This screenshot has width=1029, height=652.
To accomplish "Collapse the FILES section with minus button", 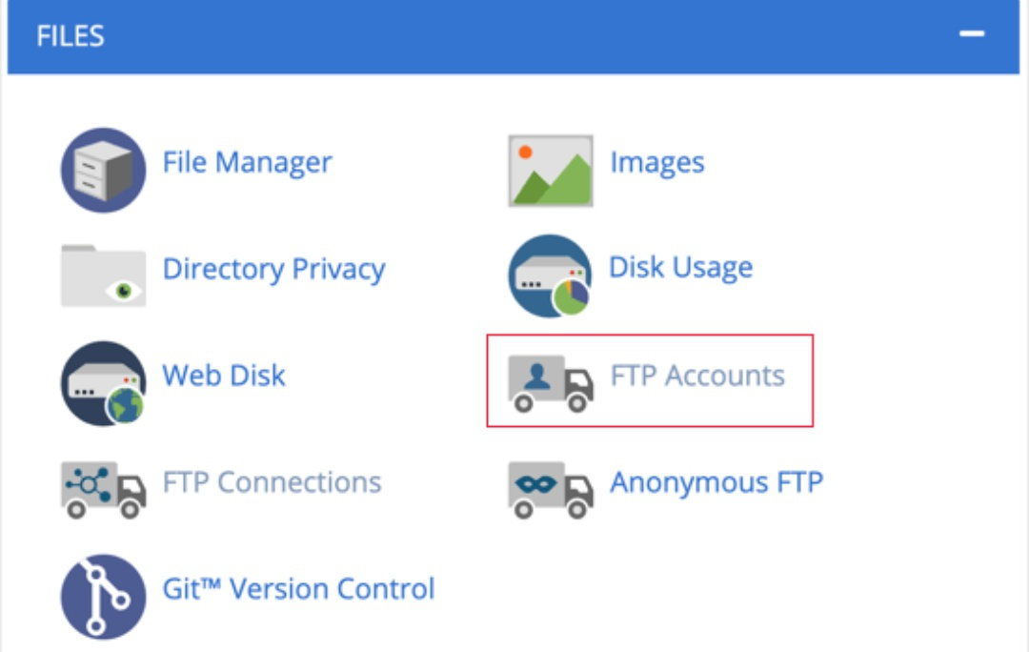I will [x=972, y=34].
